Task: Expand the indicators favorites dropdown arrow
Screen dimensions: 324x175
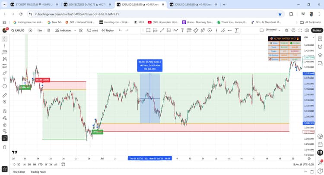Action: tap(75, 30)
